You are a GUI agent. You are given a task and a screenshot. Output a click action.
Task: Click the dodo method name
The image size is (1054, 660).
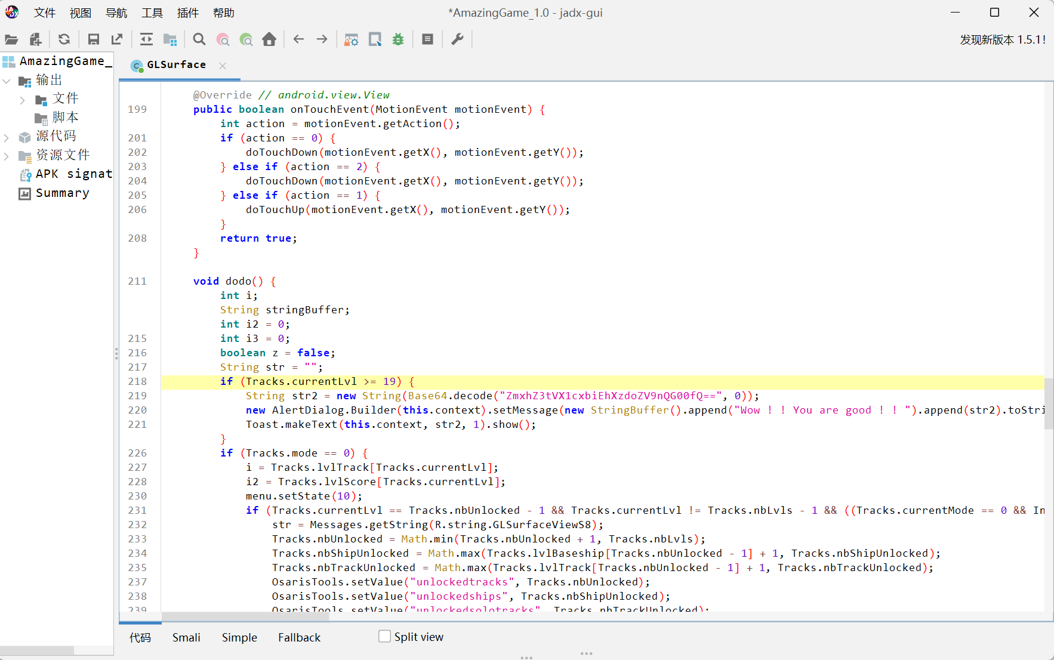pyautogui.click(x=238, y=281)
